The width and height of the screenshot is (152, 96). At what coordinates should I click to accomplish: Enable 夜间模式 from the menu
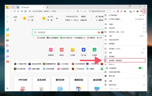[x=125, y=57]
